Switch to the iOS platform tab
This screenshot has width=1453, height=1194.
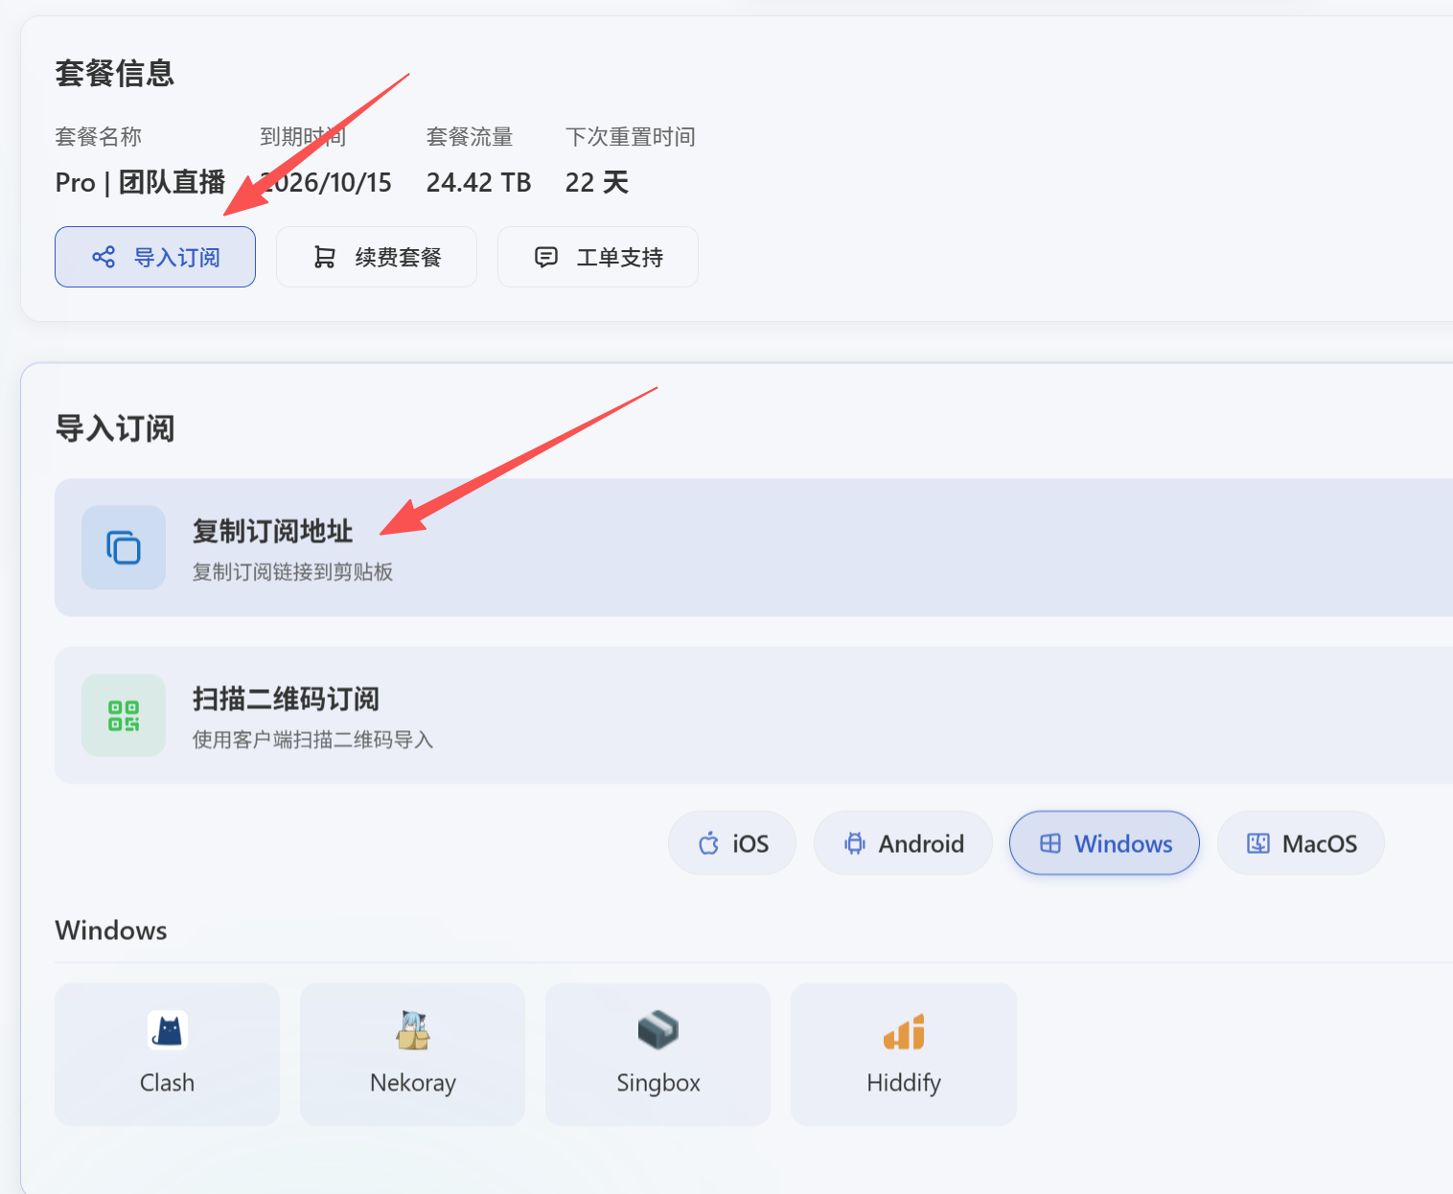coord(732,843)
